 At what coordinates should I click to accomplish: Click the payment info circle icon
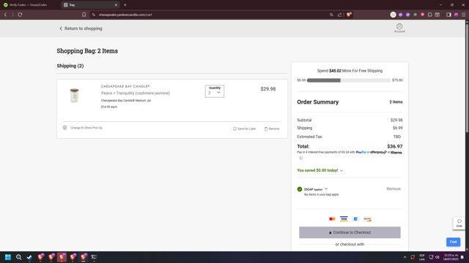point(300,158)
